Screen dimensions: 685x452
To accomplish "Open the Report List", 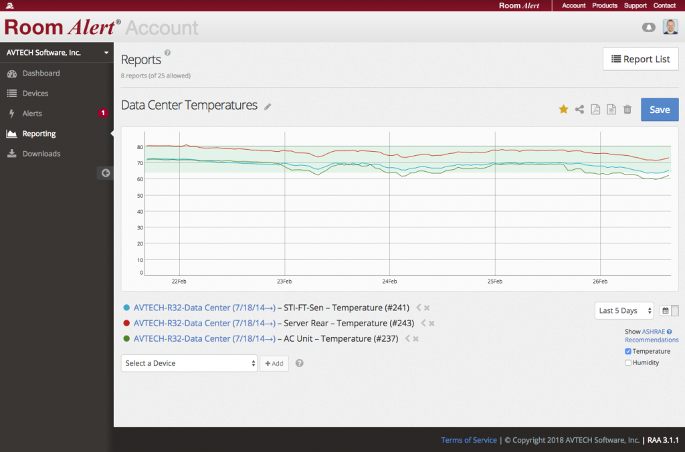I will [x=640, y=59].
